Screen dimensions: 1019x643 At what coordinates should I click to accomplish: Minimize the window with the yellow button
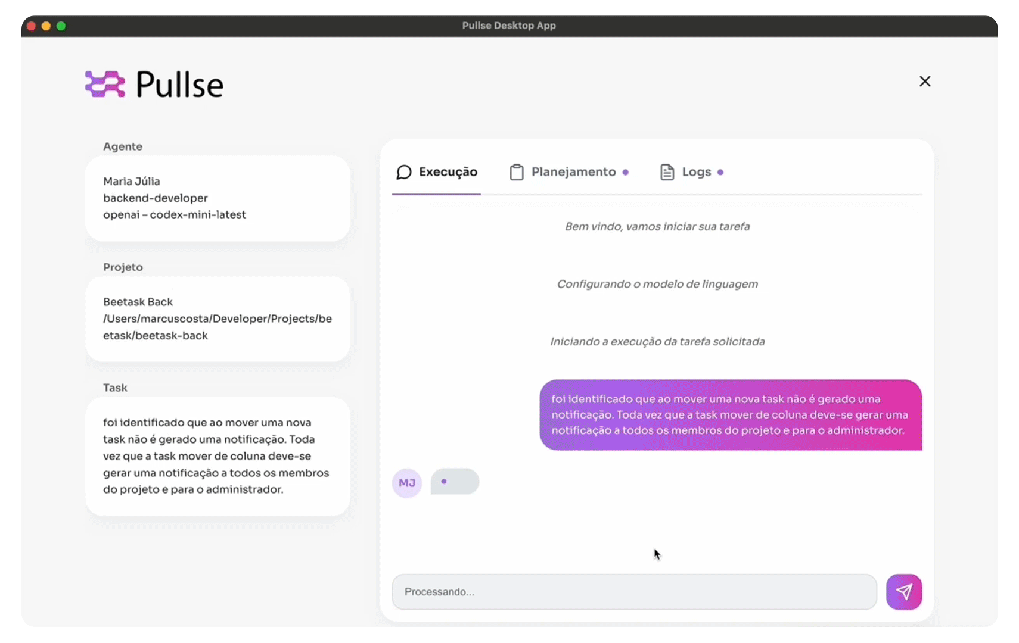click(46, 26)
